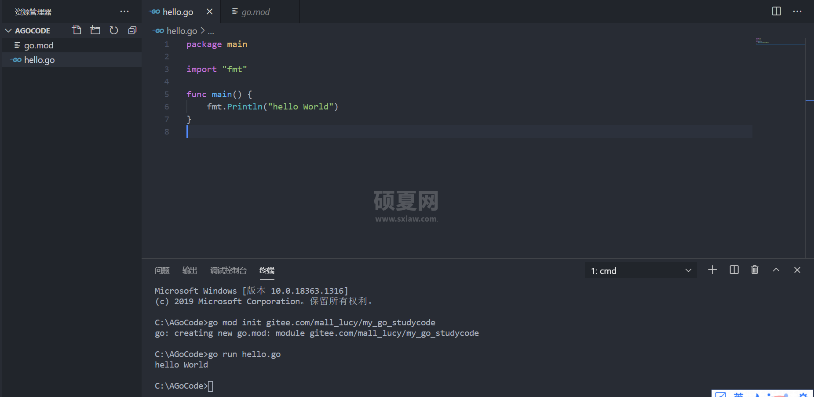Click the New File icon in explorer
Image resolution: width=814 pixels, height=397 pixels.
tap(77, 30)
